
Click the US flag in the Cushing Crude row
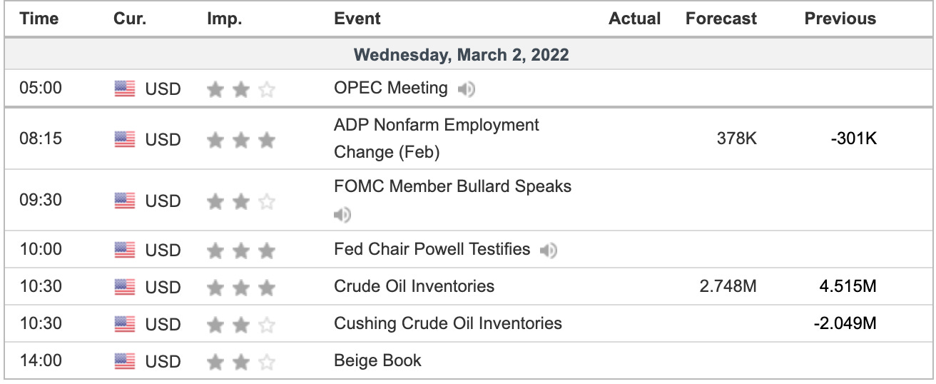pyautogui.click(x=125, y=325)
